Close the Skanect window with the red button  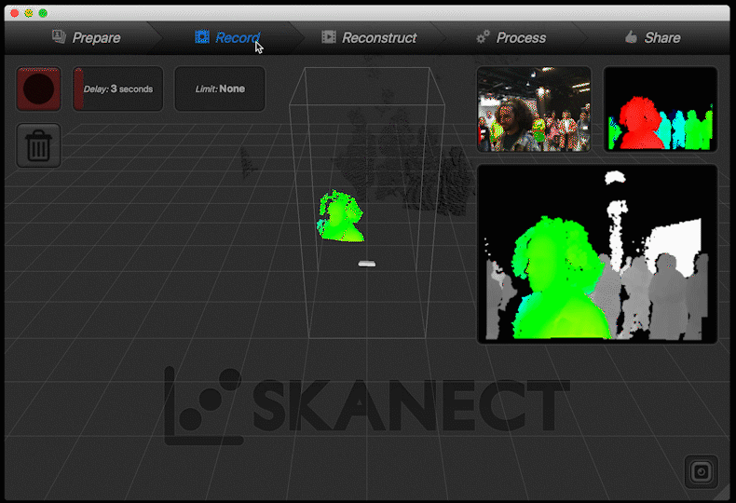[x=15, y=13]
